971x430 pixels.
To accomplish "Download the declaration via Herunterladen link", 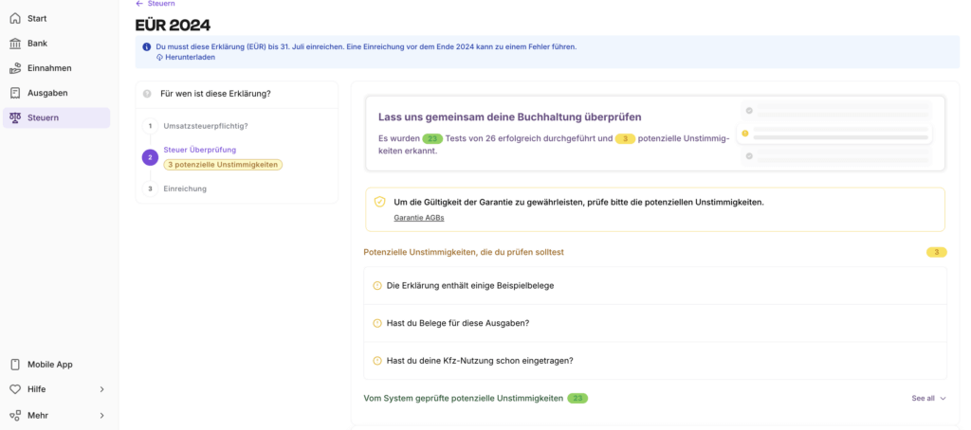I will click(x=190, y=57).
